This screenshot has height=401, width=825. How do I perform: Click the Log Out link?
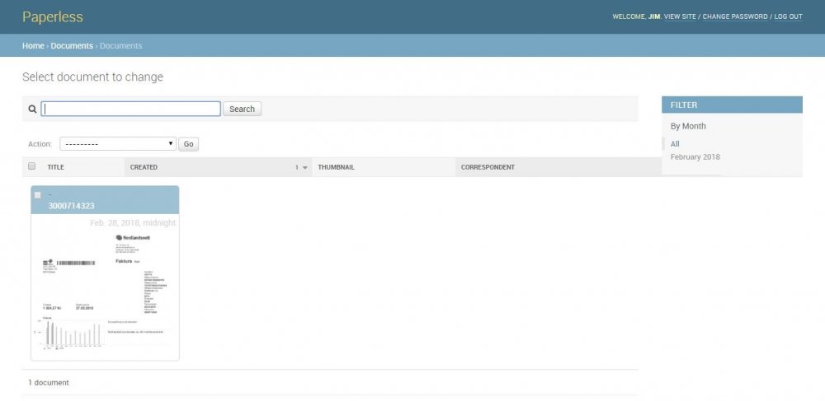788,16
